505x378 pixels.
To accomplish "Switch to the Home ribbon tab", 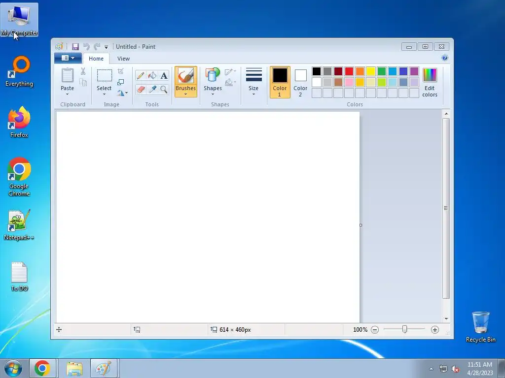I will point(96,59).
